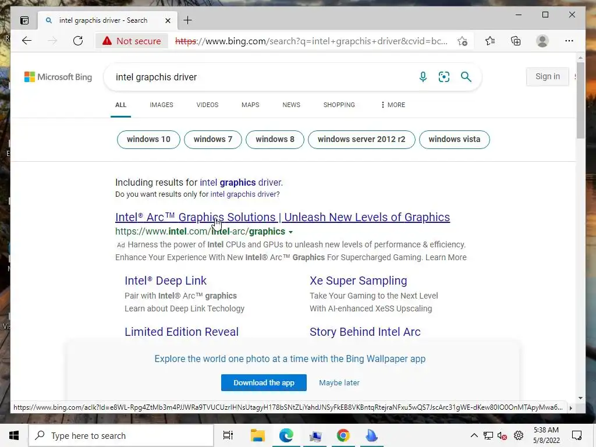Sign in to Bing
Image resolution: width=596 pixels, height=447 pixels.
(x=547, y=76)
